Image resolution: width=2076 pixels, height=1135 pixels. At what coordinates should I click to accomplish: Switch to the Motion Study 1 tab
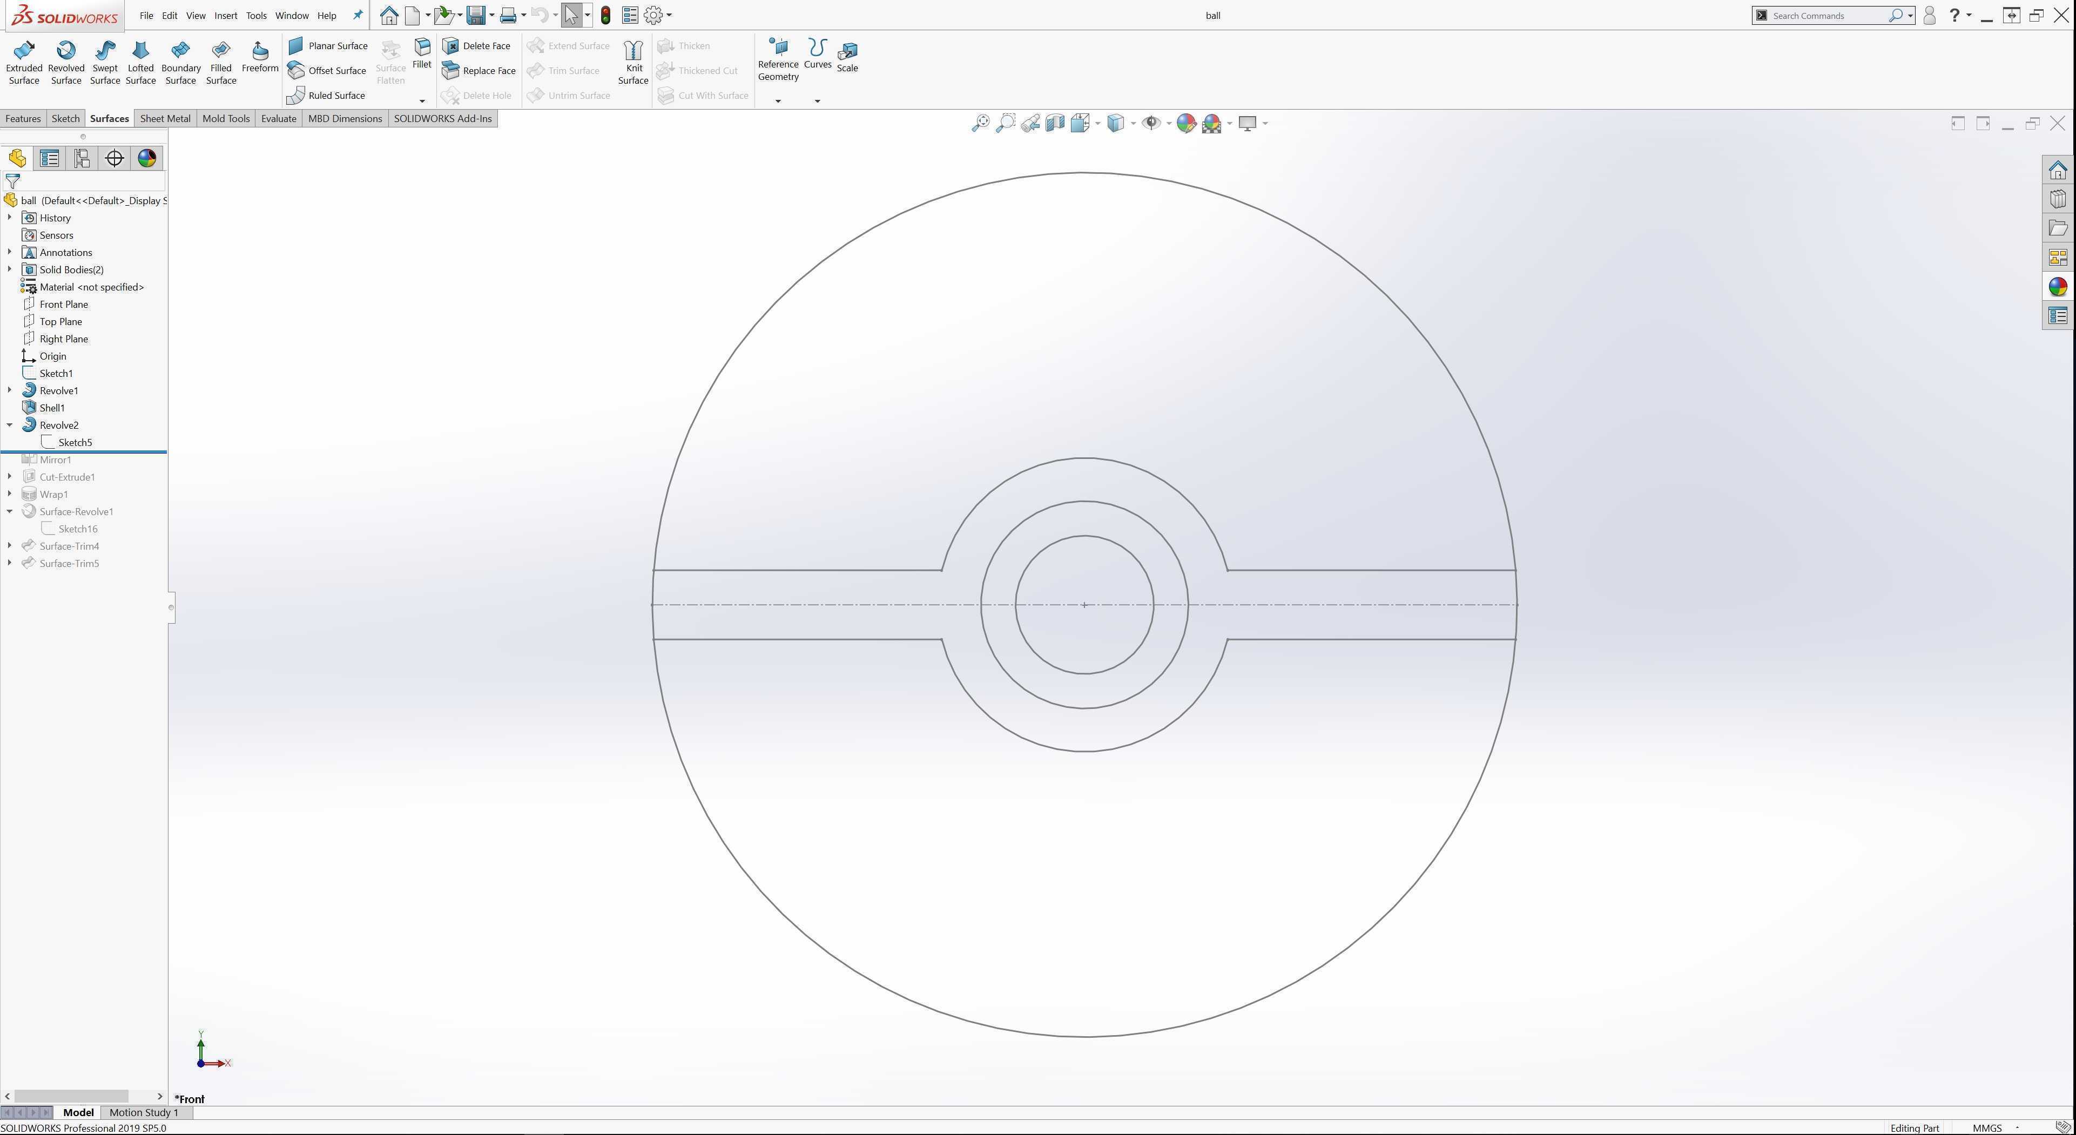144,1112
